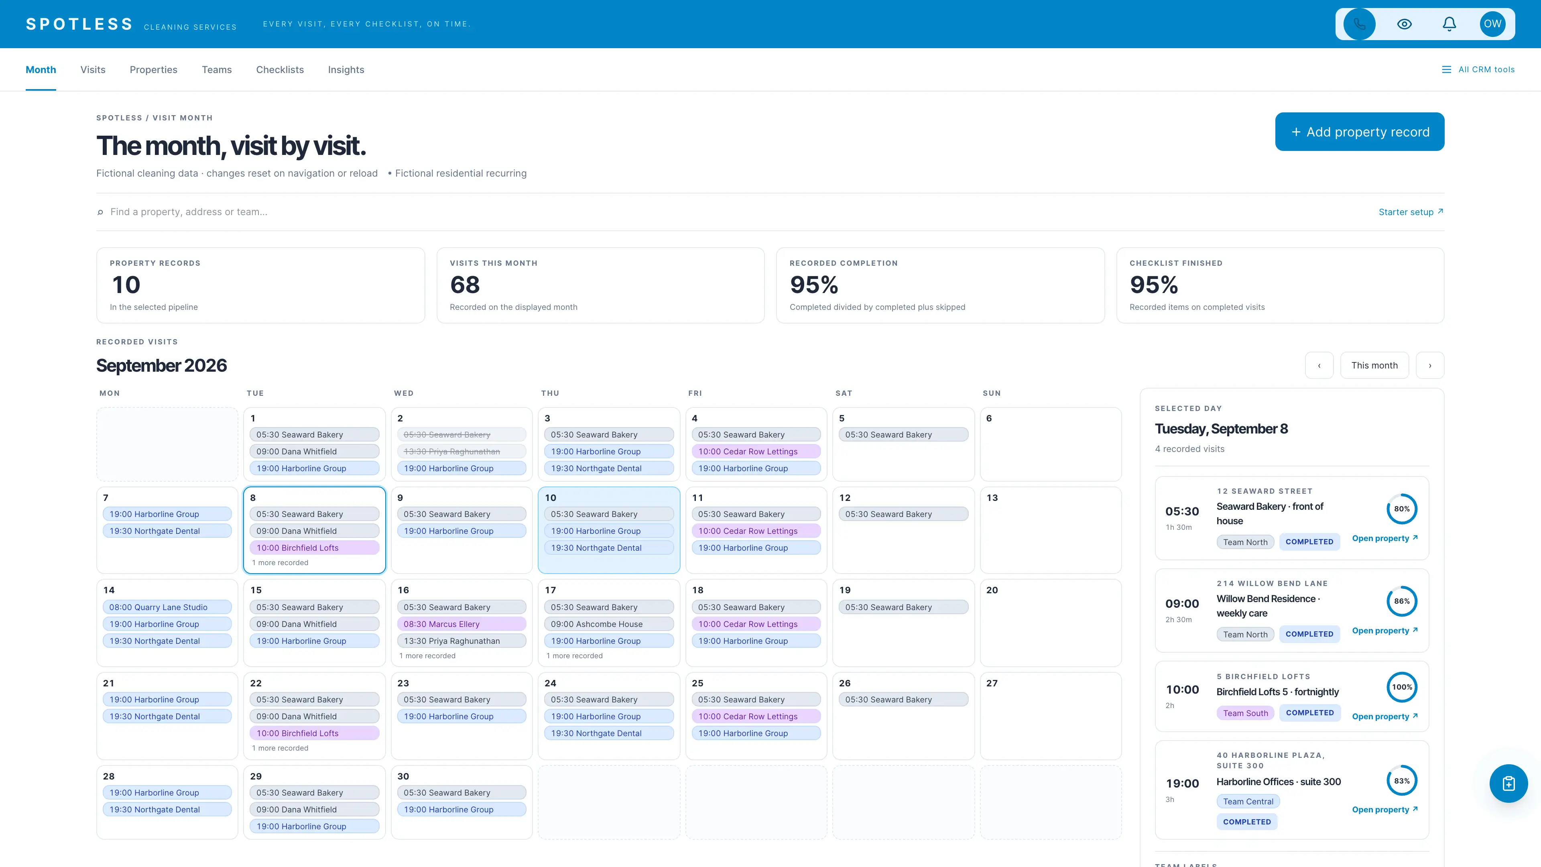This screenshot has height=867, width=1541.
Task: Switch to the Visits tab
Action: click(x=93, y=69)
